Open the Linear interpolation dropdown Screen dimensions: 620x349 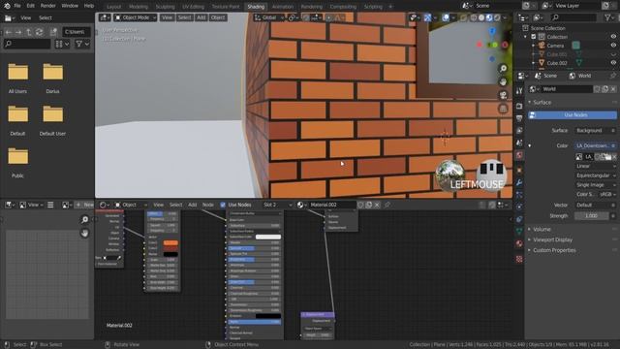[x=595, y=166]
